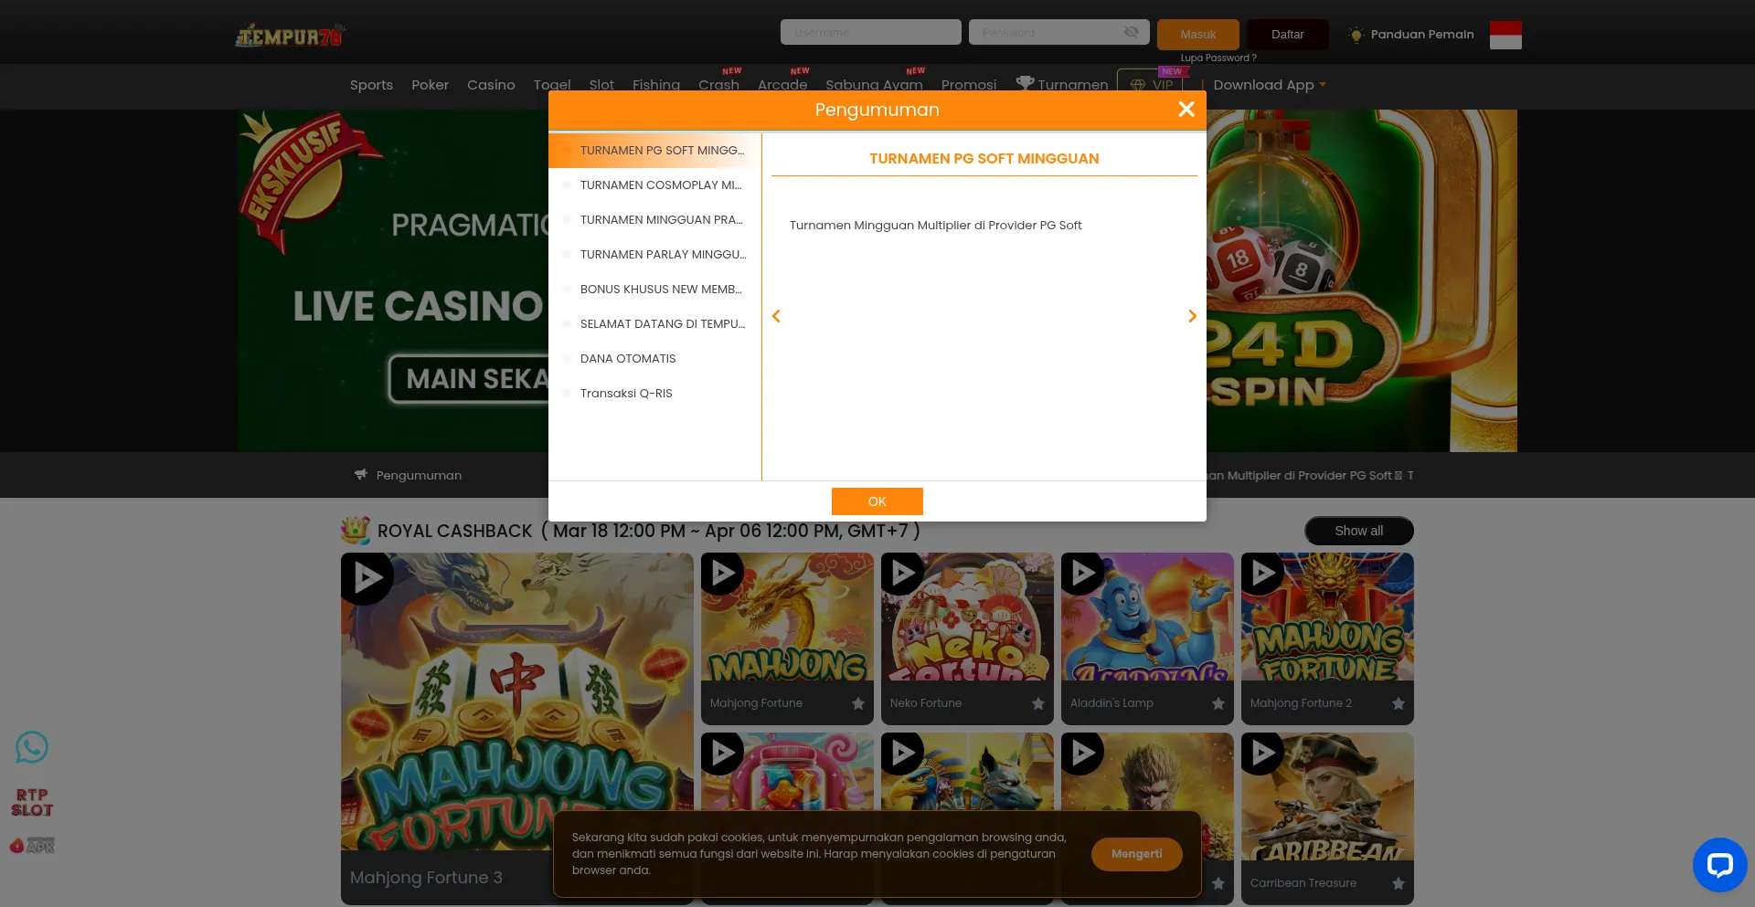This screenshot has width=1755, height=907.
Task: Click the Masuk login button
Action: click(1198, 34)
